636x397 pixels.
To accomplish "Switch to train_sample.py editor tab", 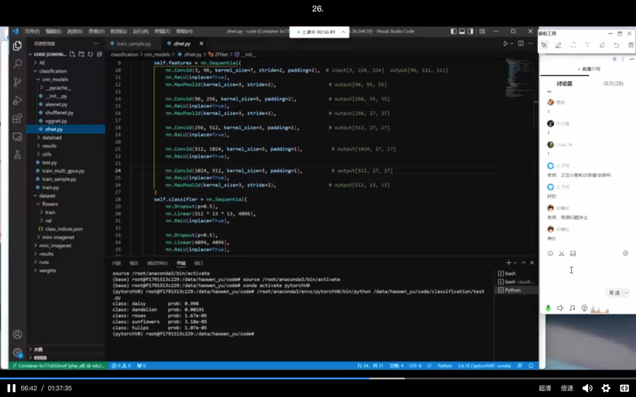I will 133,44.
